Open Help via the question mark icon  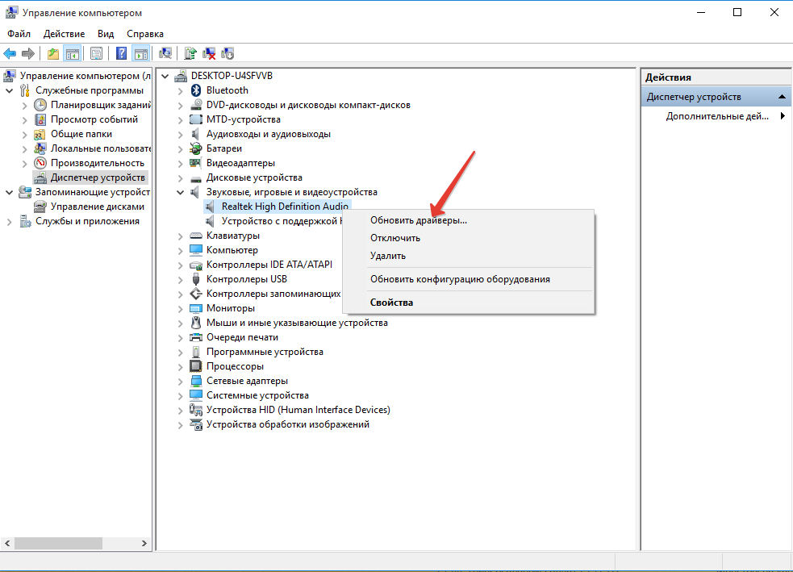pos(121,53)
